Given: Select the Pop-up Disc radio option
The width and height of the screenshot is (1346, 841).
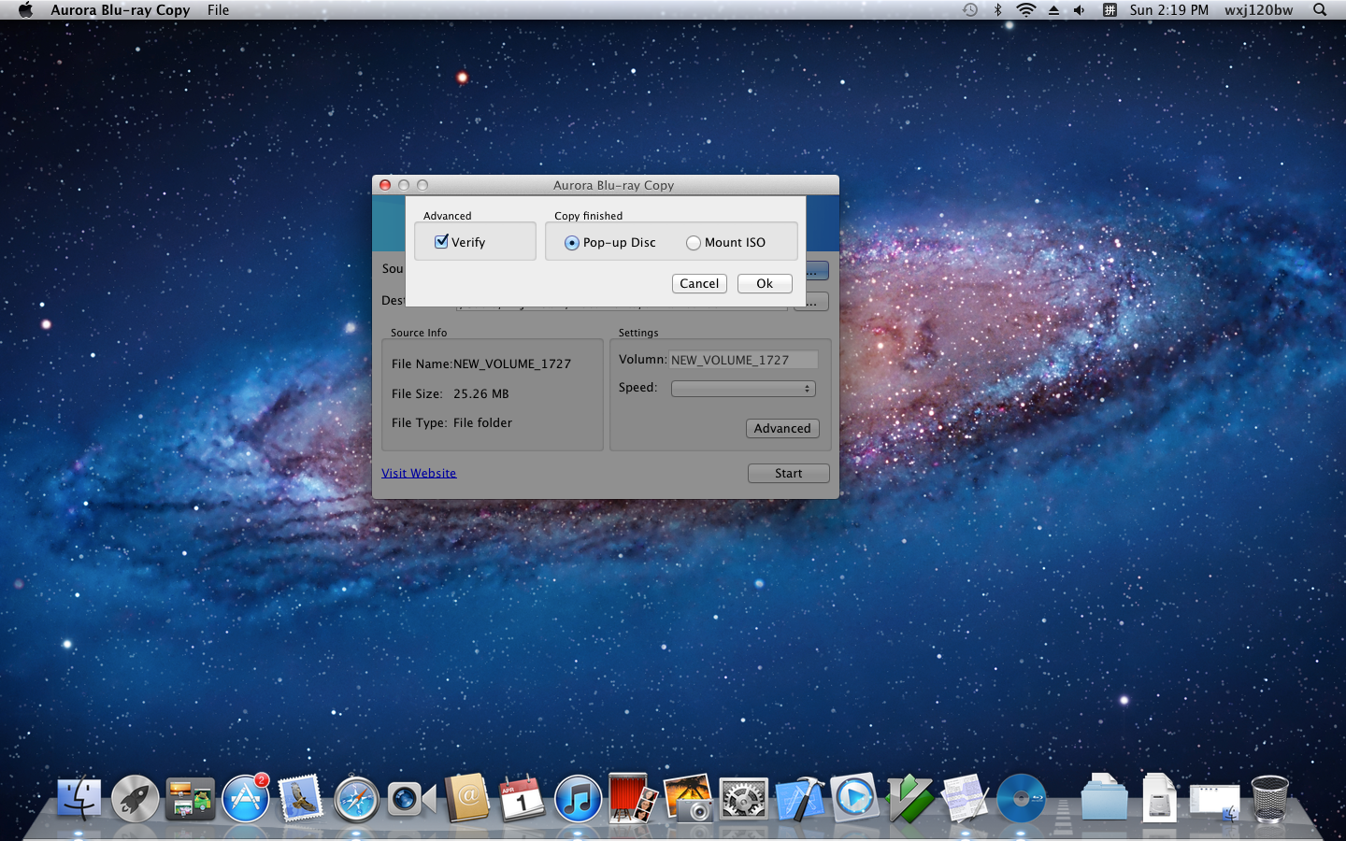Looking at the screenshot, I should point(572,243).
